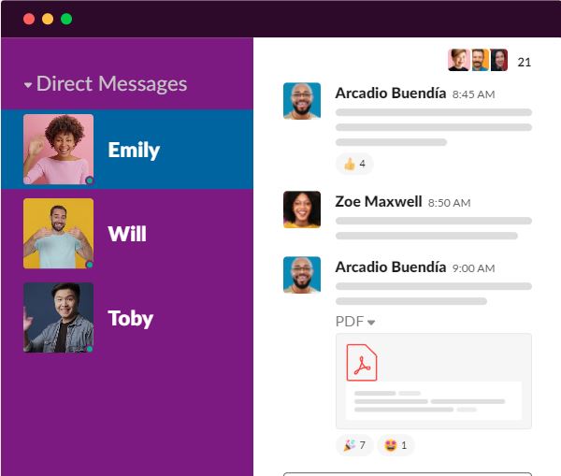
Task: Toggle the thumbs up reaction with 4
Action: click(x=354, y=164)
